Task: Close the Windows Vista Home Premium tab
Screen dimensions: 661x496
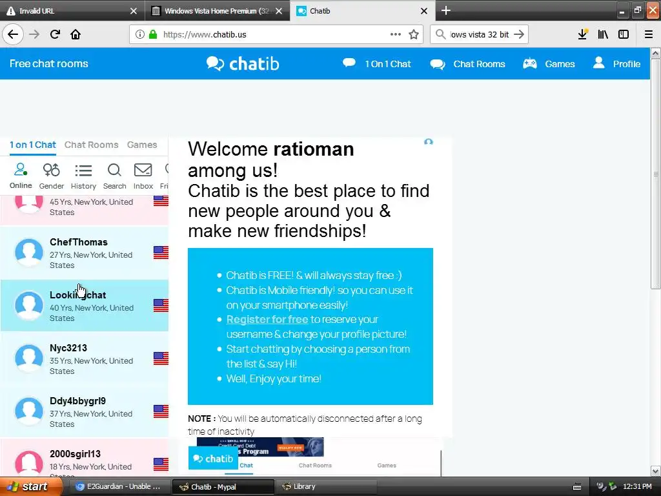Action: coord(279,11)
